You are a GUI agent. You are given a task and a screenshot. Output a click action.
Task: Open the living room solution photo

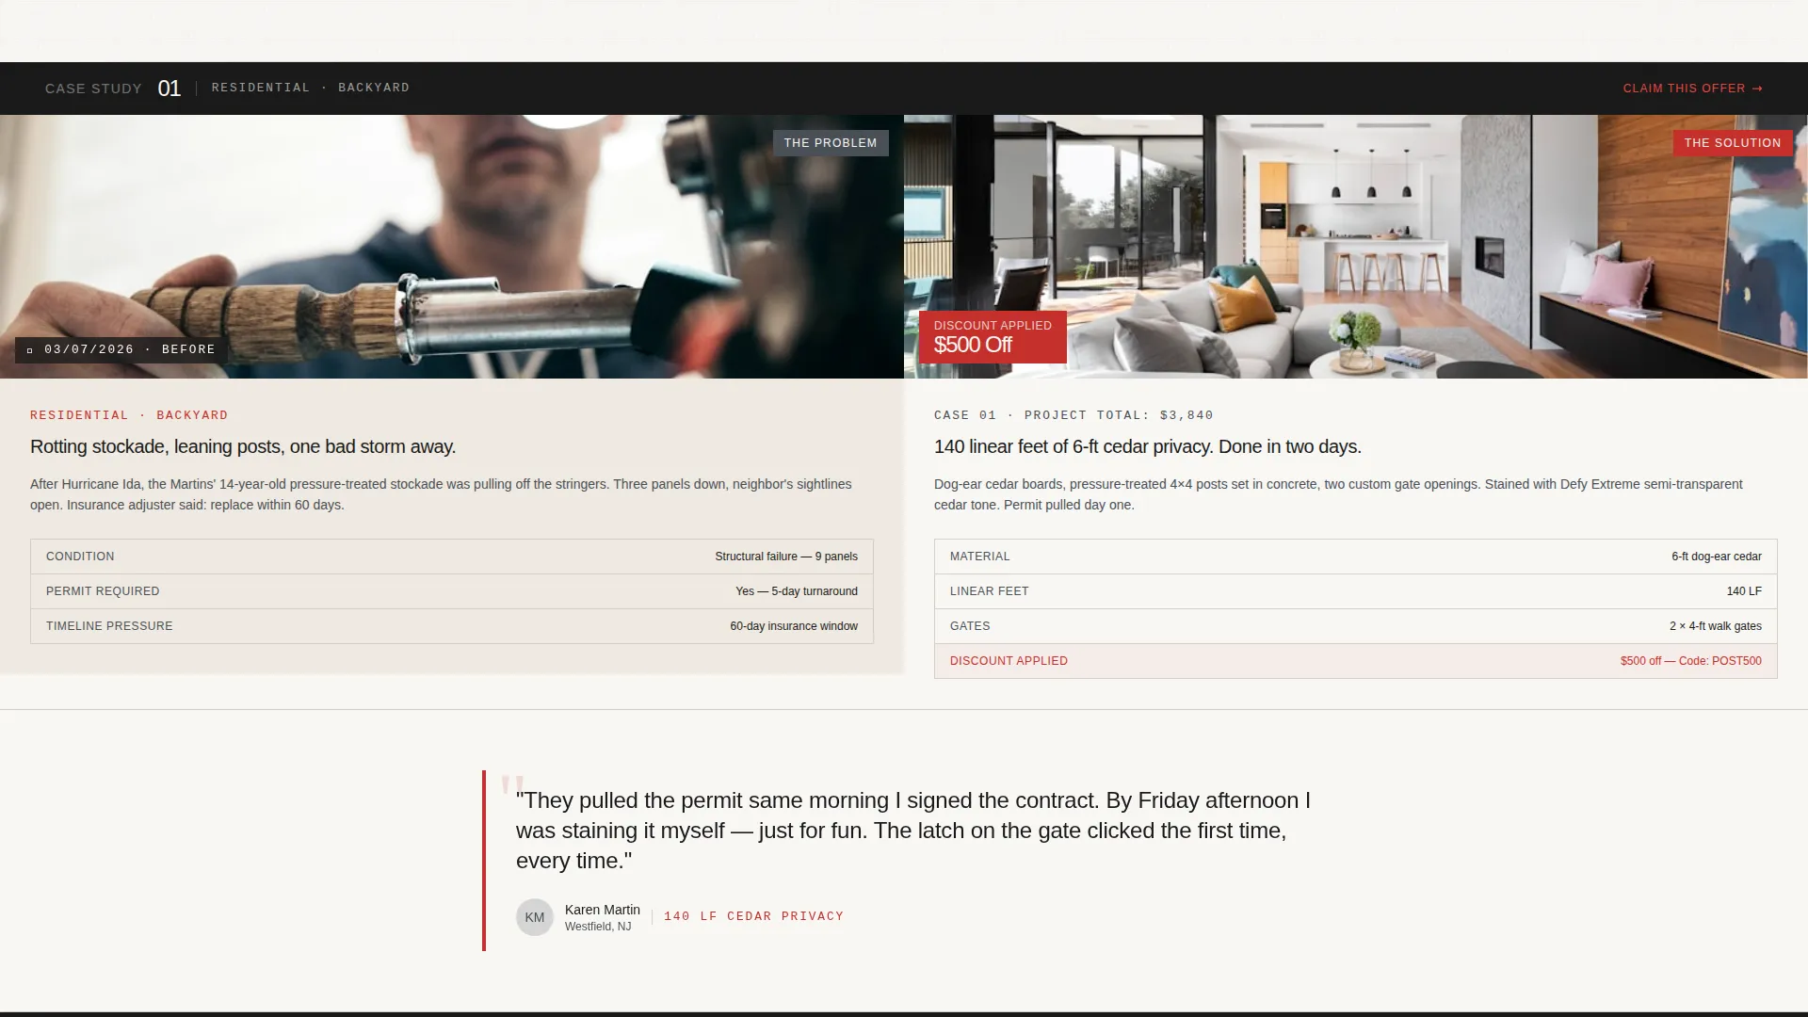pos(1356,247)
